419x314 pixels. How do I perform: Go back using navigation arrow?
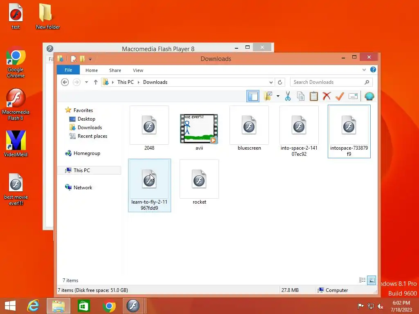point(65,82)
